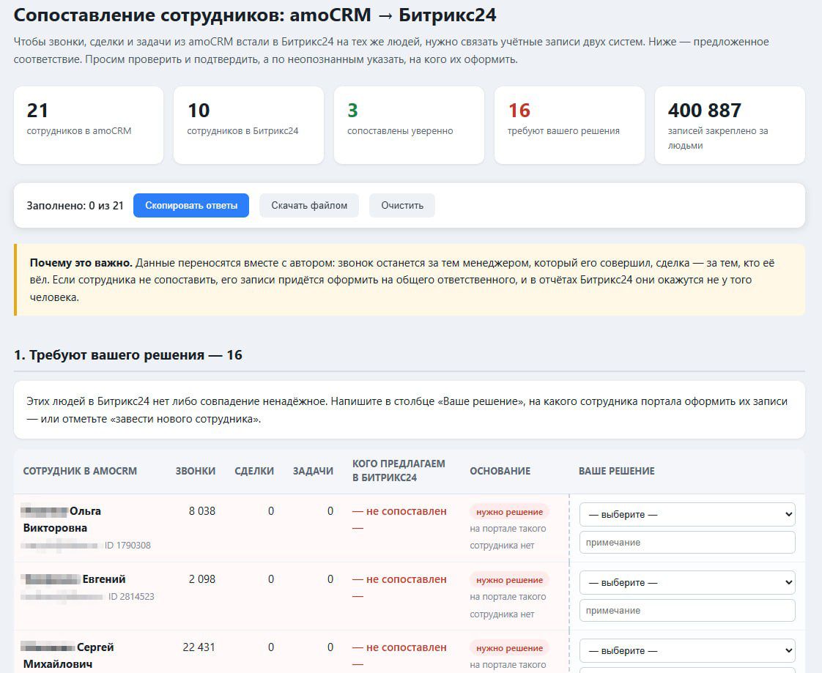The height and width of the screenshot is (673, 822).
Task: Click the СДЕЛКИ column header
Action: [x=254, y=471]
